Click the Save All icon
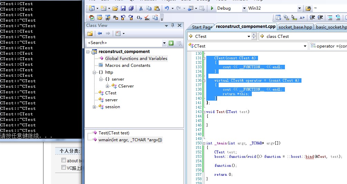This screenshot has width=347, height=184. click(131, 8)
